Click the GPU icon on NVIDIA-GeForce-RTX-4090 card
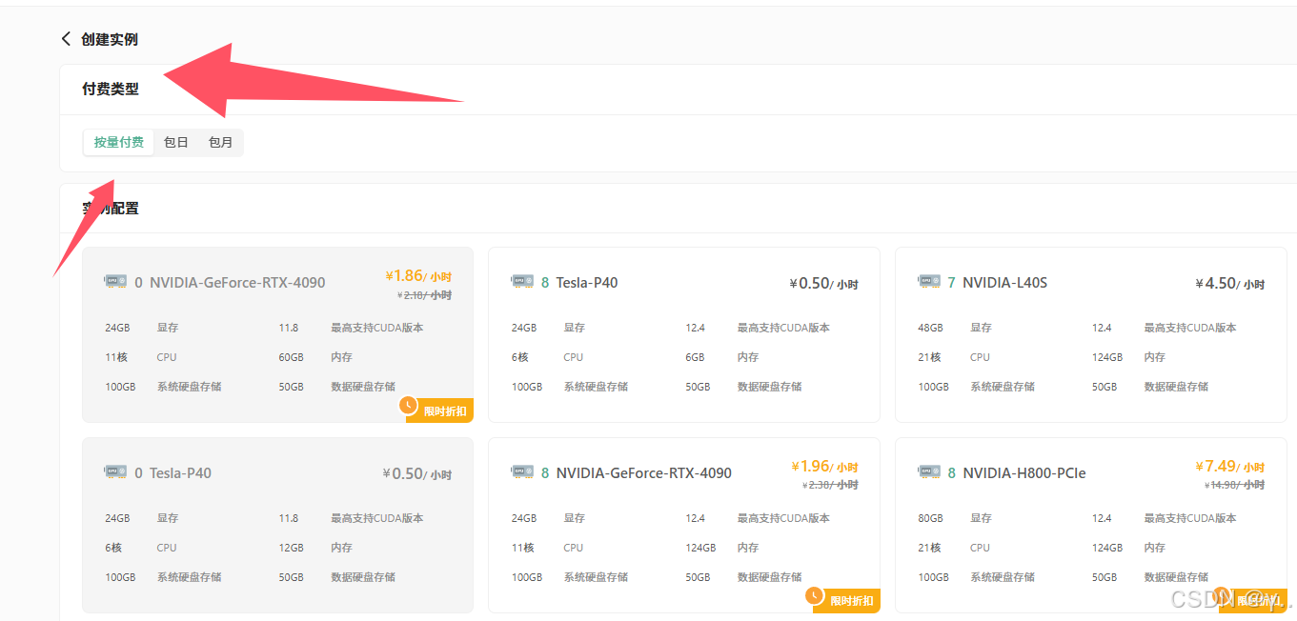The image size is (1297, 621). coord(115,281)
